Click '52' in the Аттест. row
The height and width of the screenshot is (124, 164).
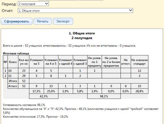tap(24, 86)
